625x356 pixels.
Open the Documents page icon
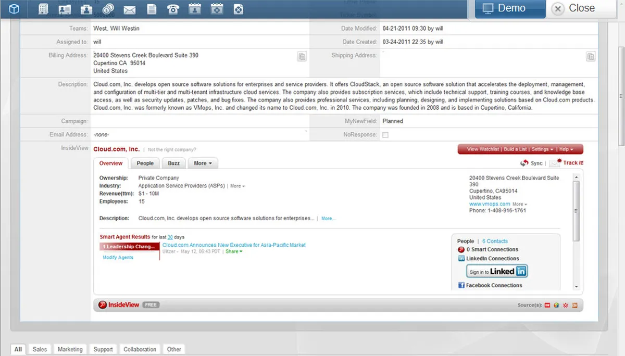[x=152, y=9]
